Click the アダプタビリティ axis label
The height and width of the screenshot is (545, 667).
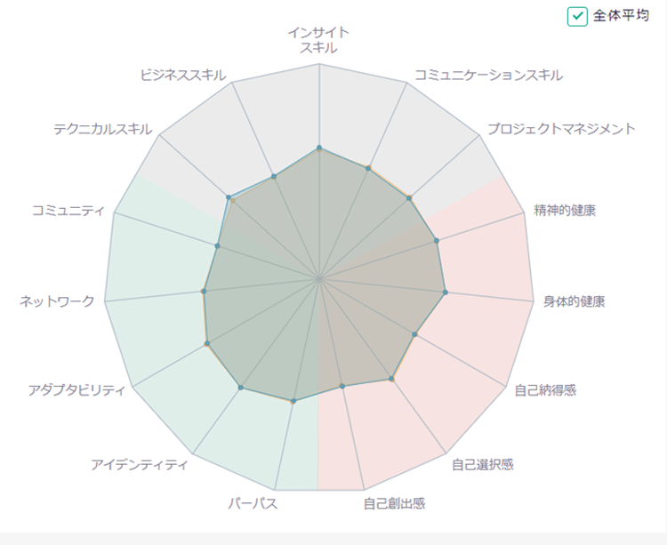(x=77, y=389)
